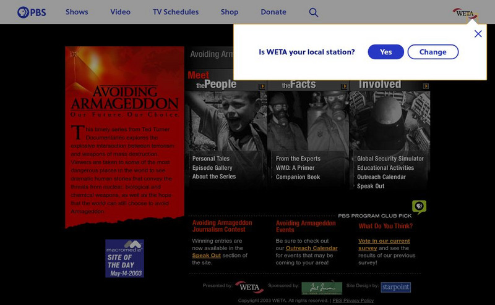Open Educational Activities
The image size is (495, 305).
385,167
